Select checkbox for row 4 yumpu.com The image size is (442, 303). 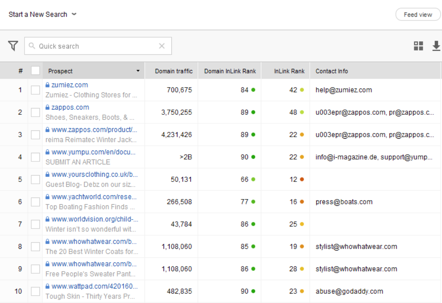[x=35, y=157]
